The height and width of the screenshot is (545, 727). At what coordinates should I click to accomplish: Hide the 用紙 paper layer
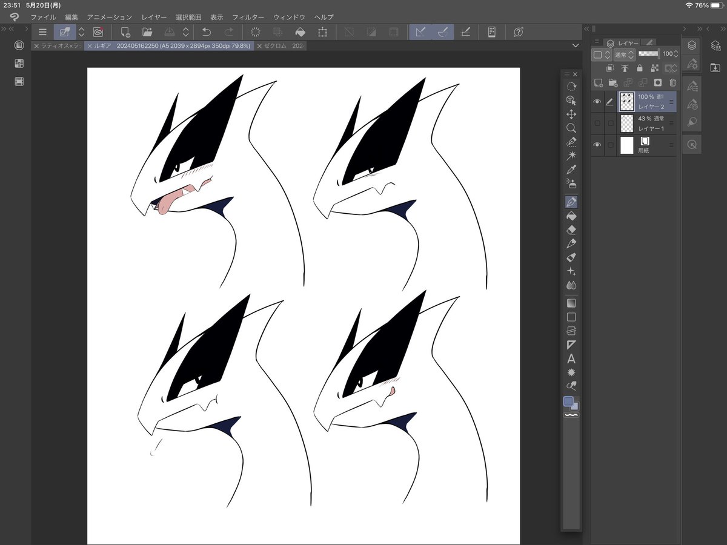tap(597, 145)
